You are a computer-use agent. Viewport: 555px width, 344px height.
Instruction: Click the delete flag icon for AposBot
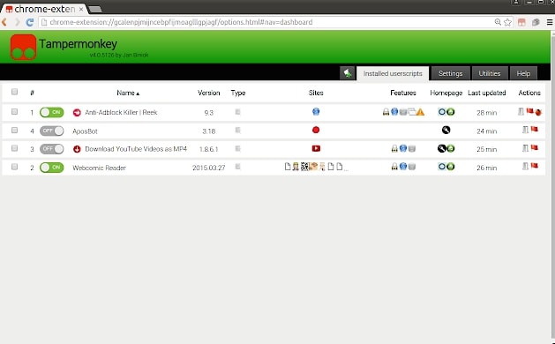click(x=535, y=130)
